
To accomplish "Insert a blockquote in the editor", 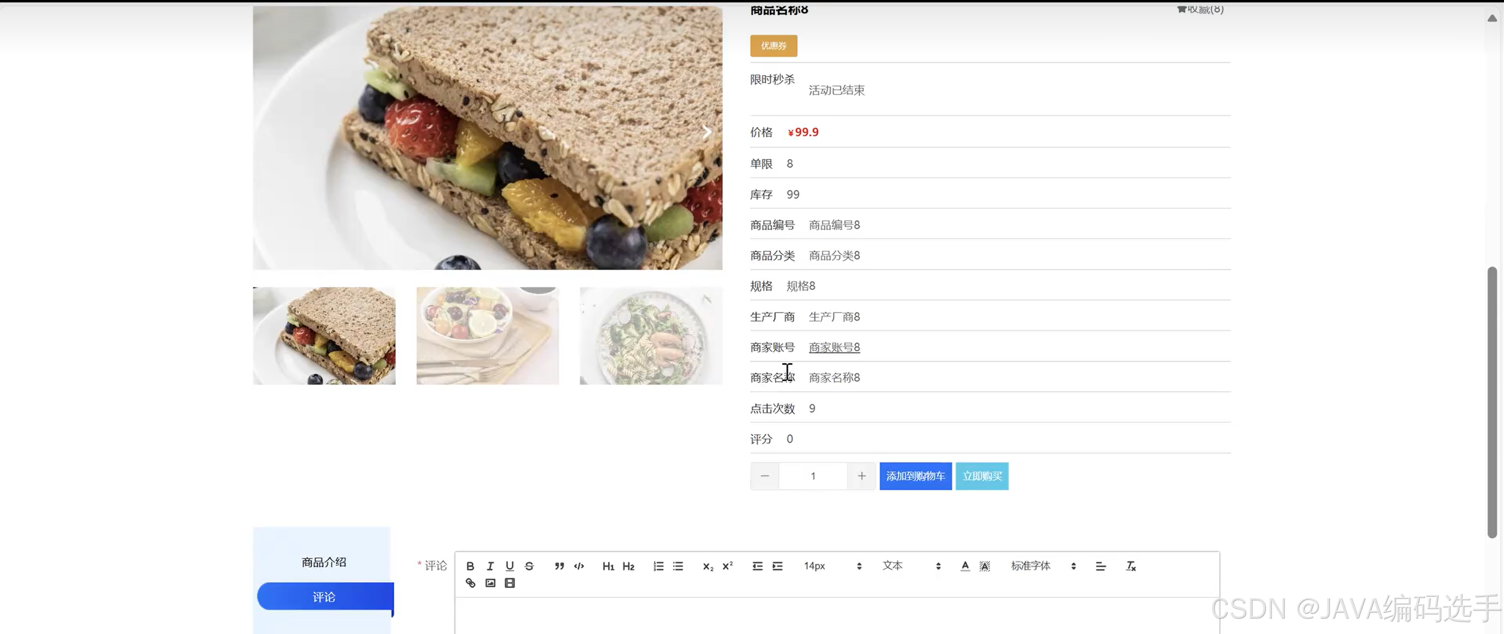I will [x=559, y=565].
